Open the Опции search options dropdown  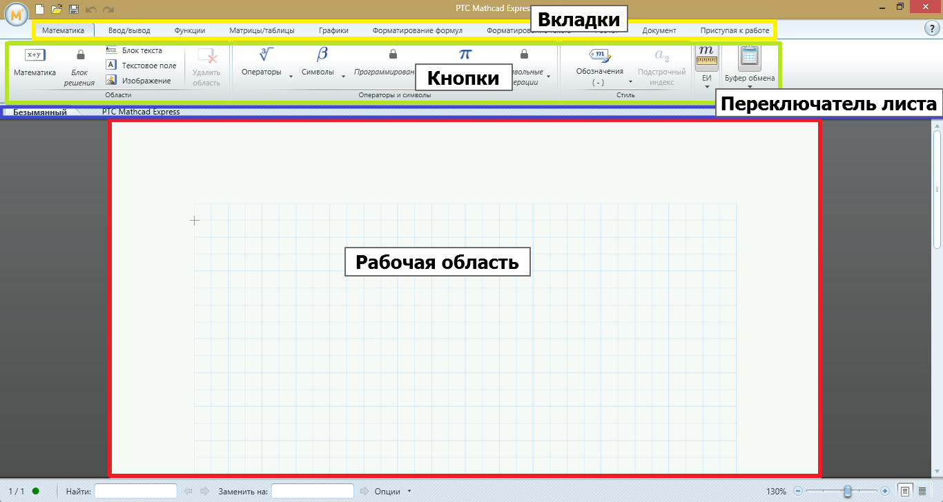pyautogui.click(x=393, y=492)
